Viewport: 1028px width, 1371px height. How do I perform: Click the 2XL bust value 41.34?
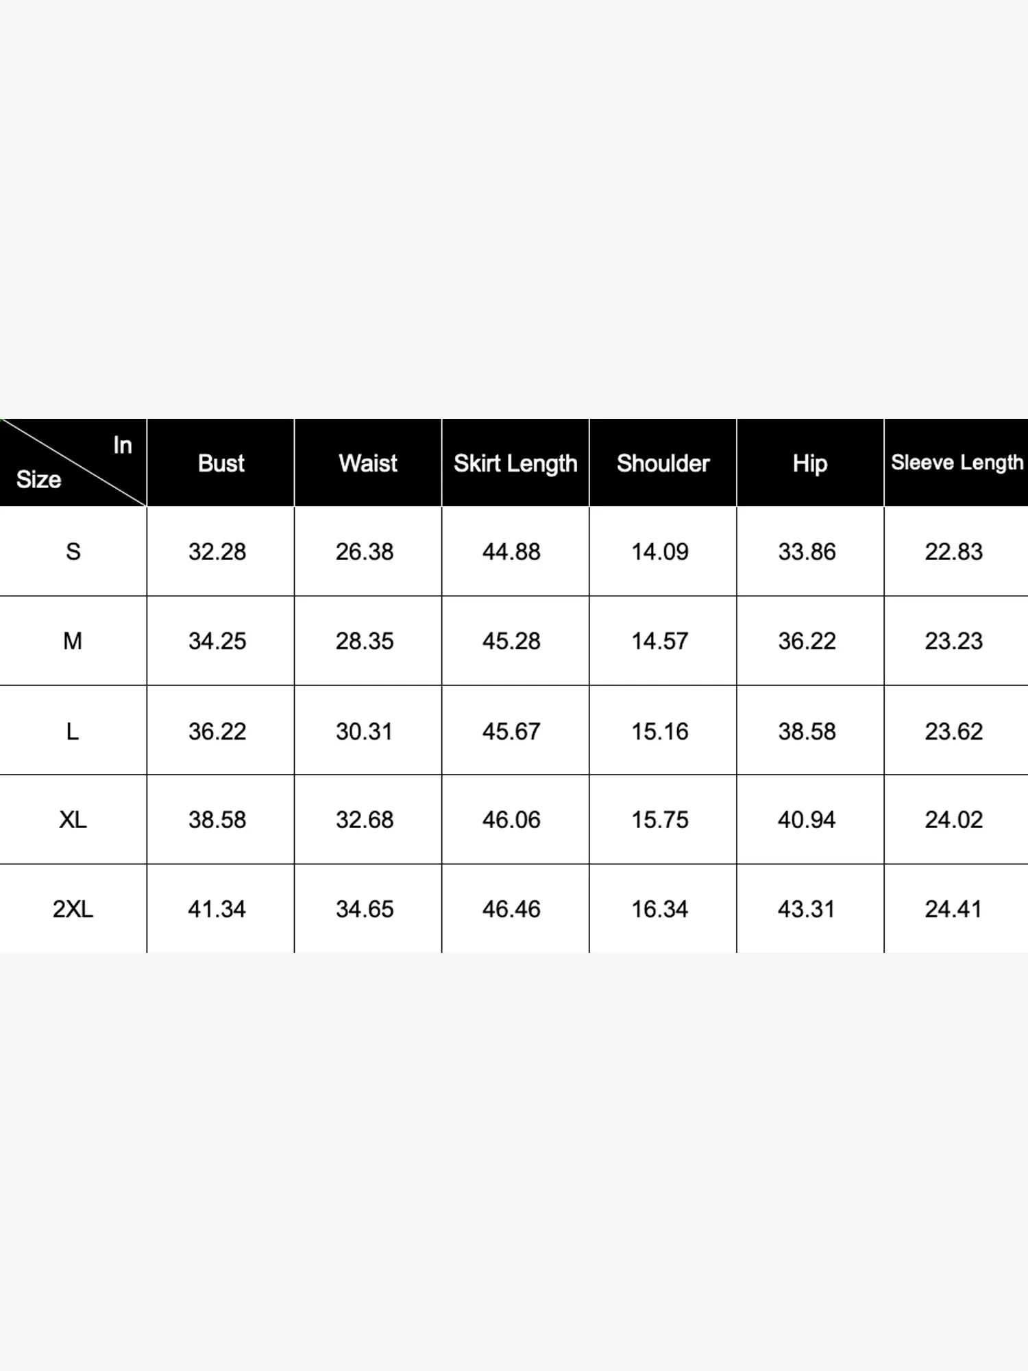(x=217, y=910)
